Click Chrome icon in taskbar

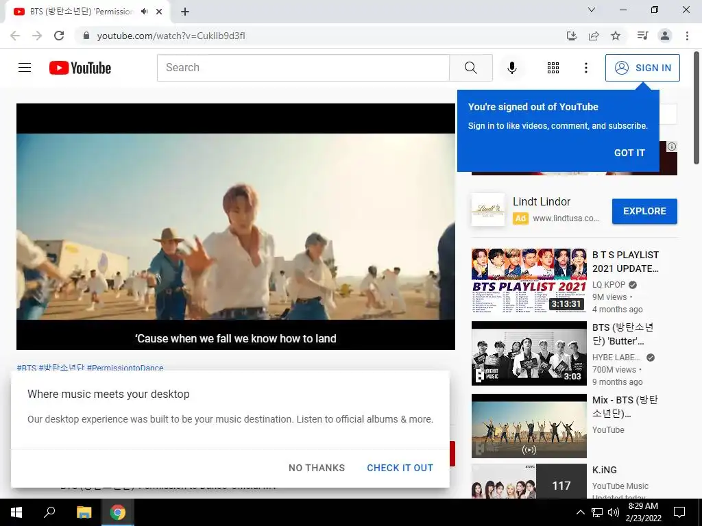coord(118,512)
